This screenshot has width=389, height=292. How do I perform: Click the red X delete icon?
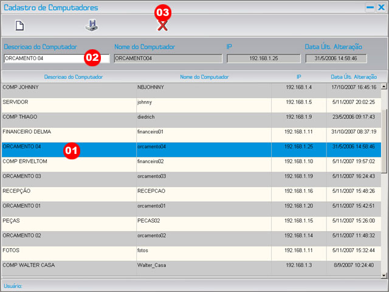pos(162,26)
